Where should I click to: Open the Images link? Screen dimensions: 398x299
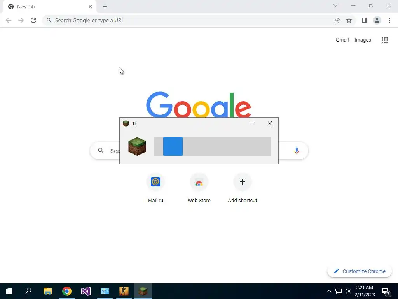[363, 40]
